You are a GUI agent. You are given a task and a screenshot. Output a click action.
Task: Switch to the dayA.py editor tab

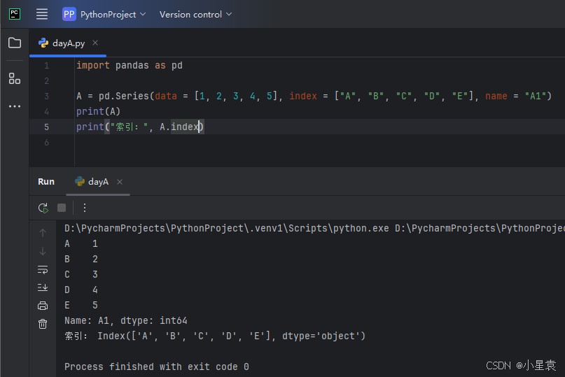[68, 43]
